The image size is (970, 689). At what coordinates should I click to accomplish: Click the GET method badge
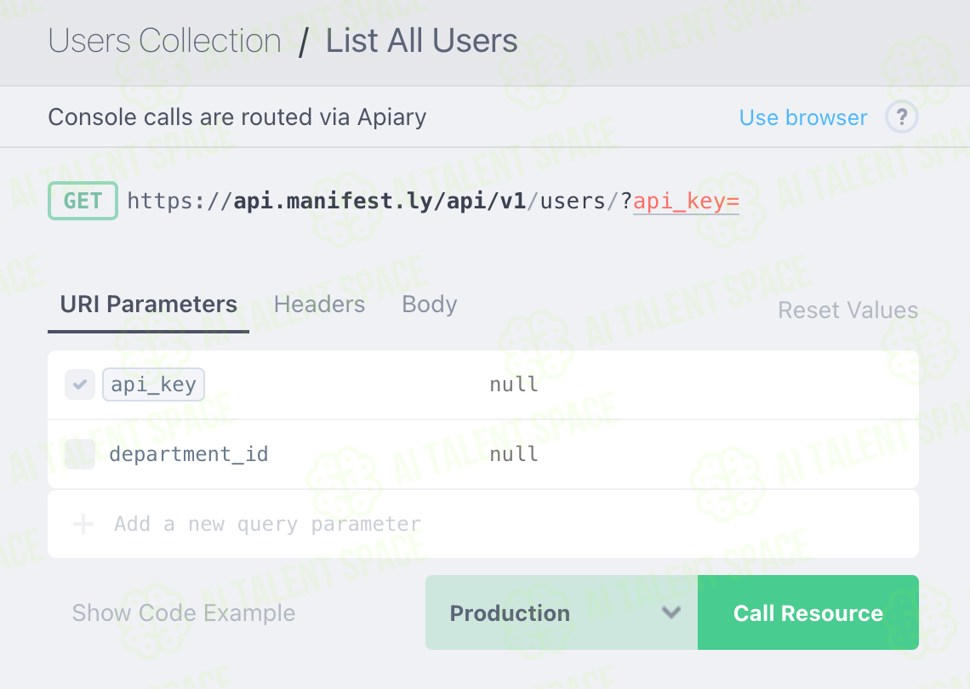coord(83,201)
